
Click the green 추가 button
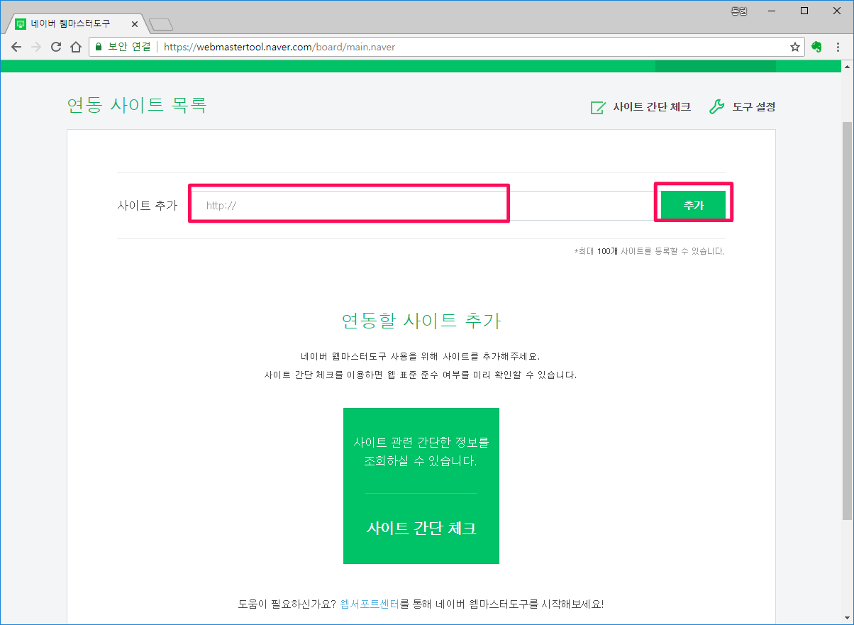(693, 206)
